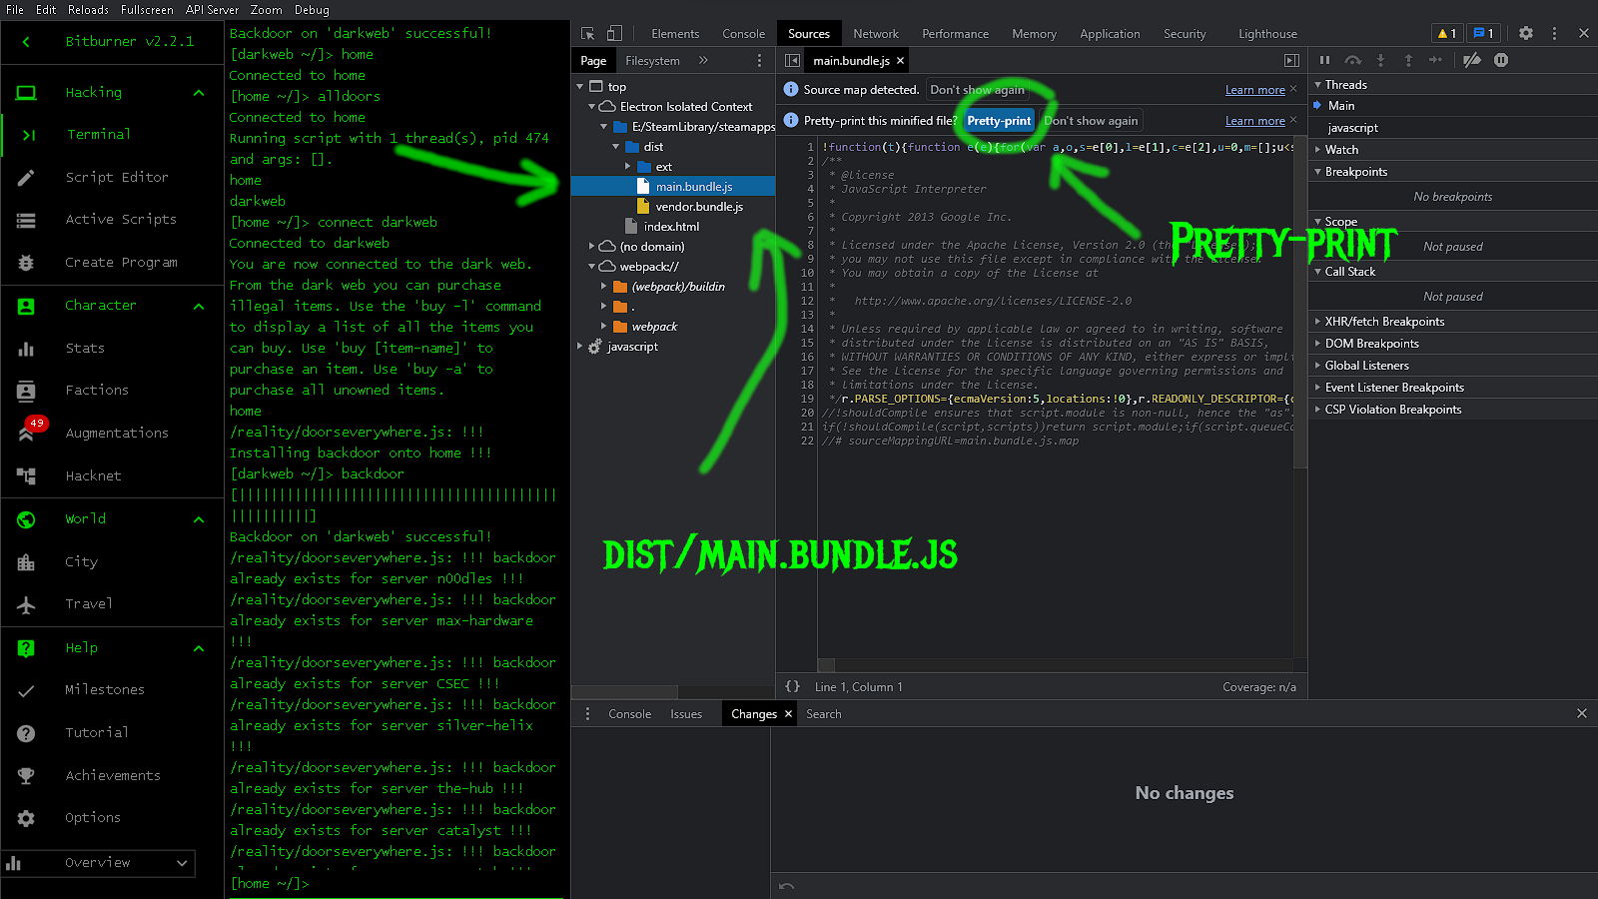Open the Terminal sidebar icon
The image size is (1598, 899).
click(x=27, y=135)
